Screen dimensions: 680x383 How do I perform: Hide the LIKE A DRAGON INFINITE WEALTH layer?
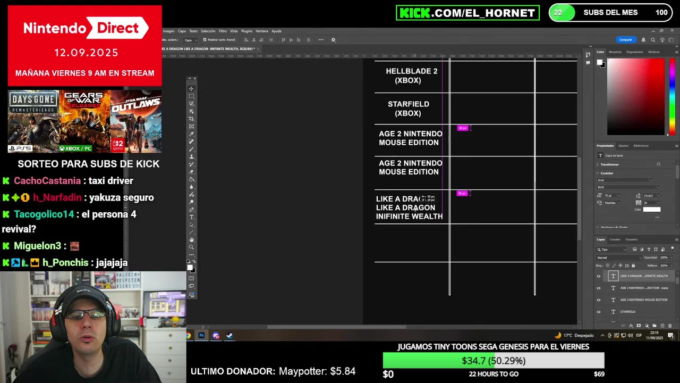[599, 276]
